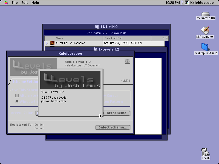Open the File menu
The image size is (219, 164).
pyautogui.click(x=15, y=3)
